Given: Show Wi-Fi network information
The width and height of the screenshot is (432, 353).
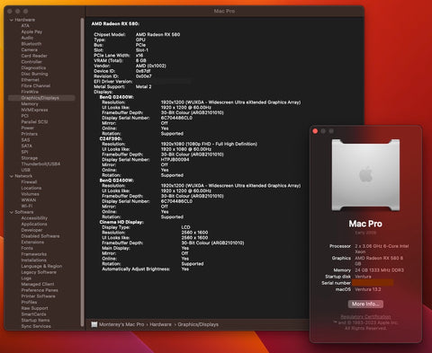Looking at the screenshot, I should (x=27, y=206).
